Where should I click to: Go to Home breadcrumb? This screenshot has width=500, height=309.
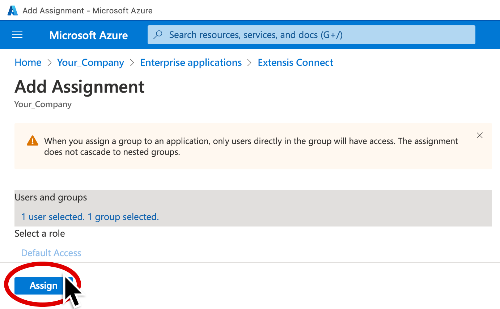click(x=28, y=63)
